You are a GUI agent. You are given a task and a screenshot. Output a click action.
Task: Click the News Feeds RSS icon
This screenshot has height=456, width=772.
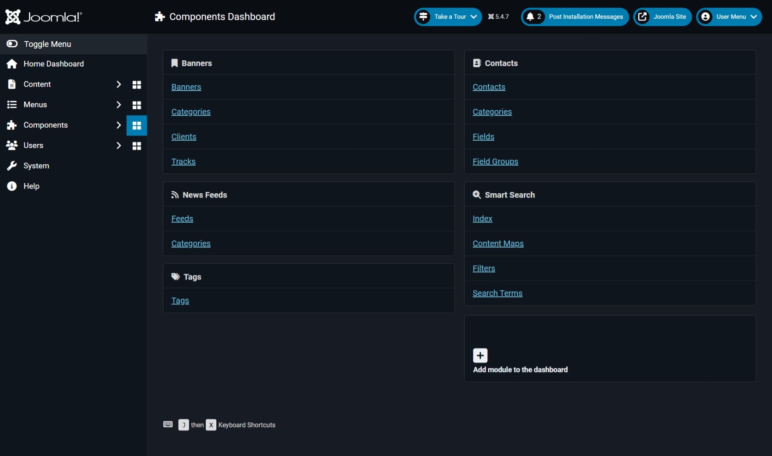pos(175,195)
